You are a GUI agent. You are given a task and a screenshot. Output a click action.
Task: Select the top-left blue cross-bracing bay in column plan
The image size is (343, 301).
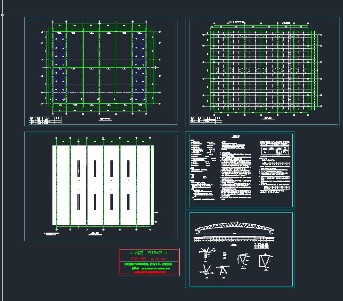pos(59,37)
